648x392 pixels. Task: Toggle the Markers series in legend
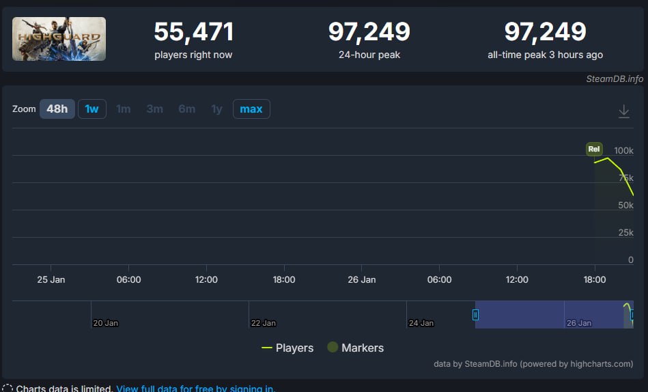[x=355, y=348]
